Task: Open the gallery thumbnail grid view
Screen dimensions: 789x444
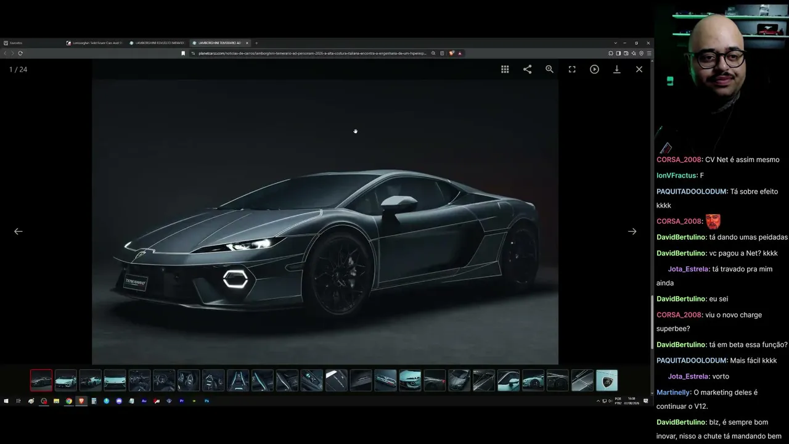Action: [x=505, y=70]
